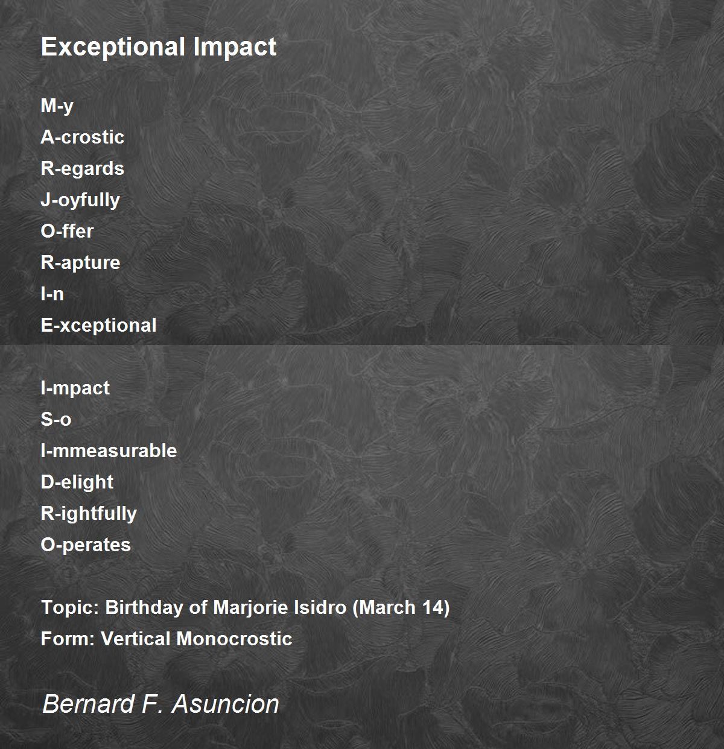Click the line J-oyfully

(x=80, y=200)
